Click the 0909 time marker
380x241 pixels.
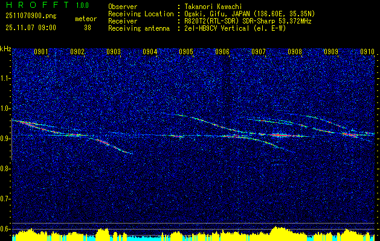point(331,52)
